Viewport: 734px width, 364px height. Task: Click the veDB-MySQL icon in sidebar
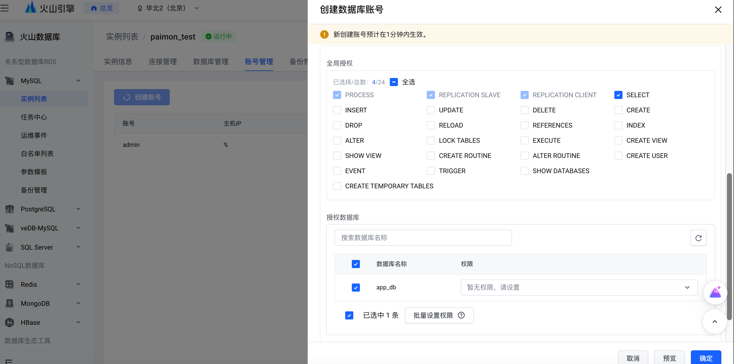click(x=9, y=228)
